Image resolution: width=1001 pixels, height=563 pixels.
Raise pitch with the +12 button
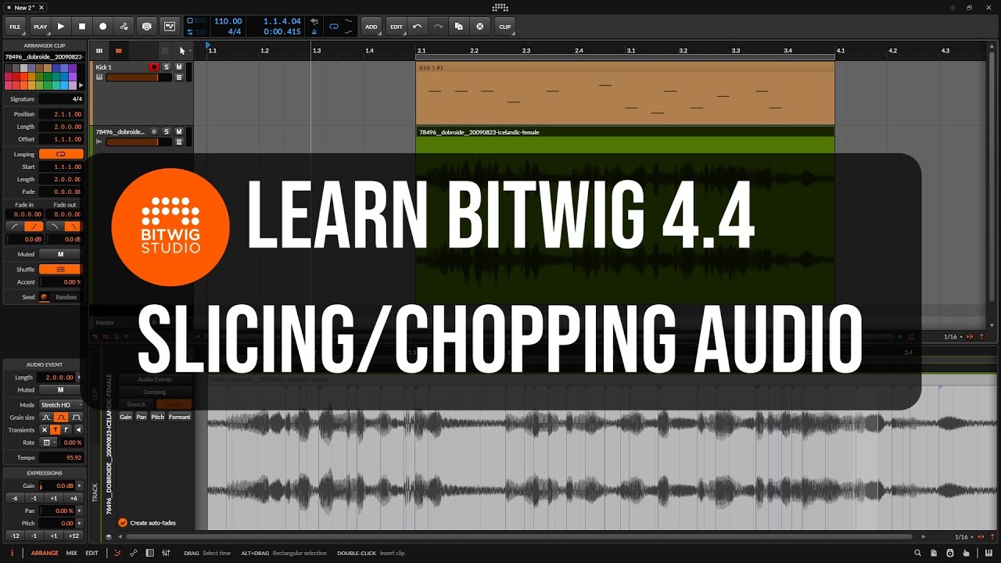click(x=74, y=536)
